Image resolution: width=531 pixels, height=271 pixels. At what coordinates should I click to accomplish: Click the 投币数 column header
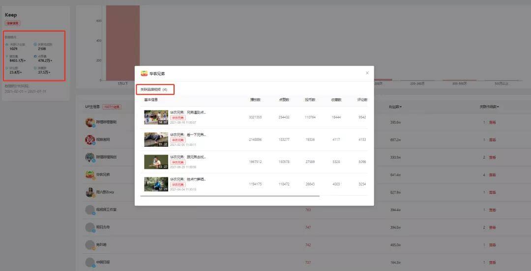pyautogui.click(x=310, y=100)
